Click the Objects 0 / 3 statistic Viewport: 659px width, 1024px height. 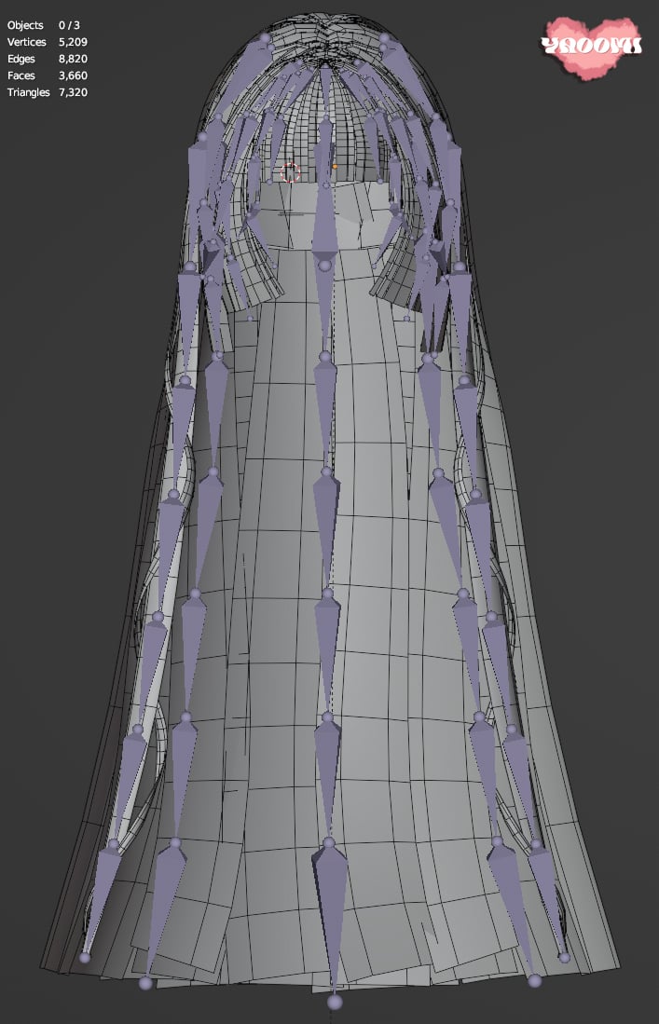(44, 25)
